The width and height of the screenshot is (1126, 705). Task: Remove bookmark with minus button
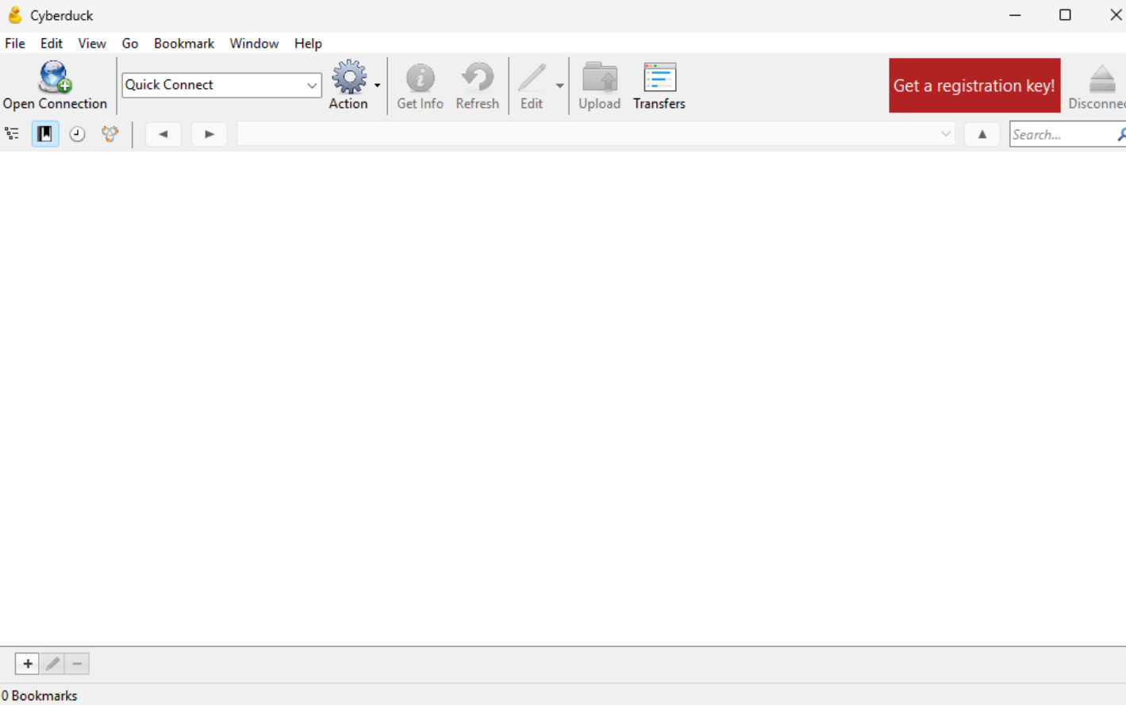tap(77, 664)
